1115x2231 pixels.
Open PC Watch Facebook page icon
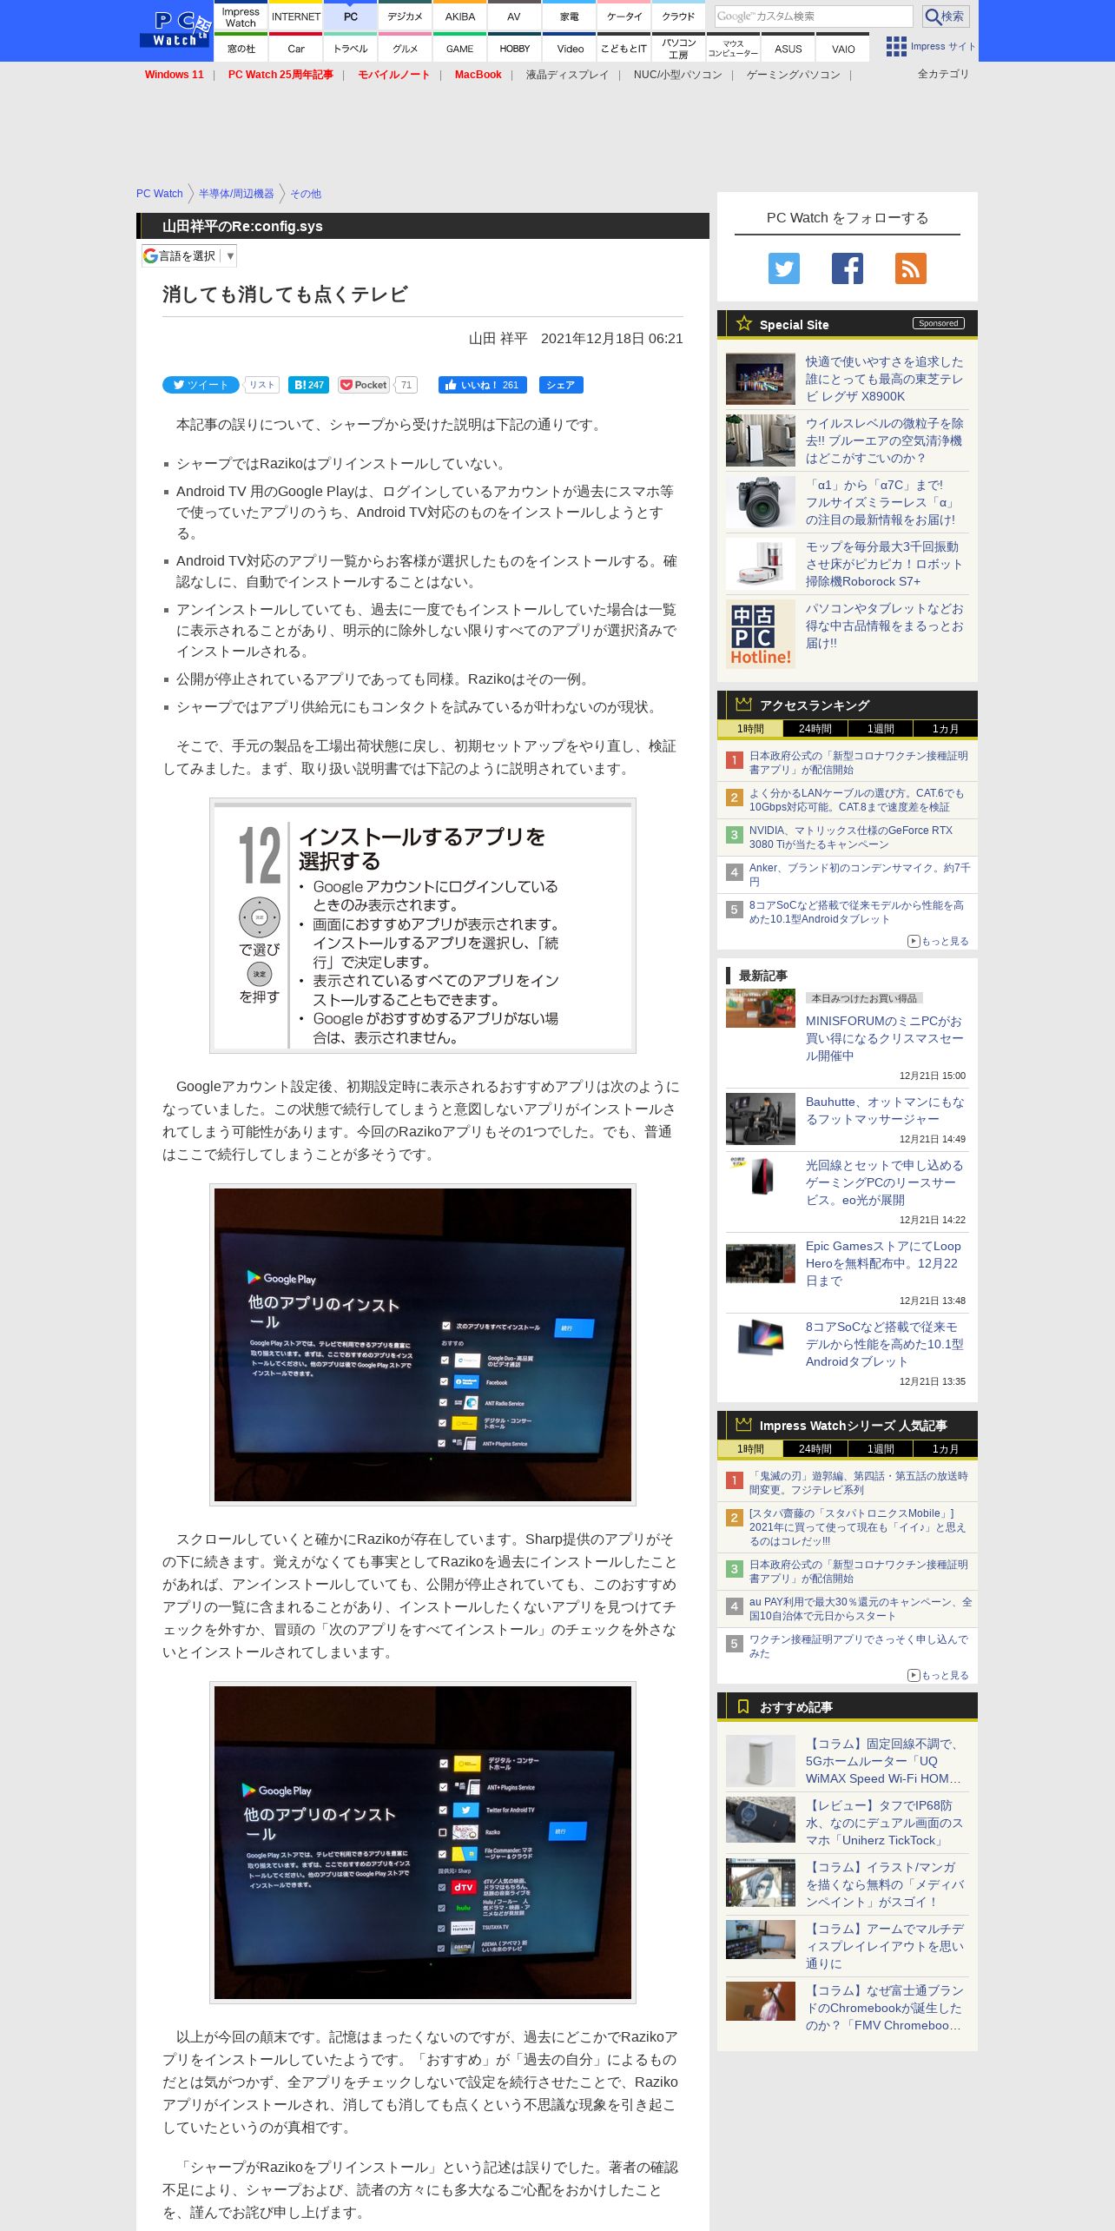coord(848,268)
